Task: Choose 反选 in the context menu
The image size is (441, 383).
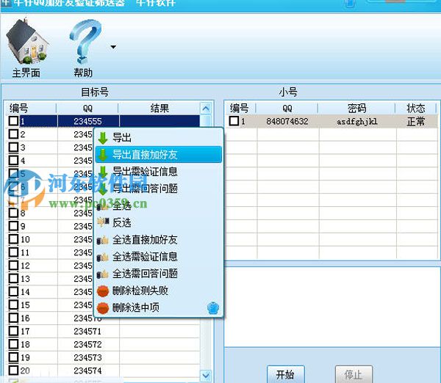Action: (x=159, y=222)
